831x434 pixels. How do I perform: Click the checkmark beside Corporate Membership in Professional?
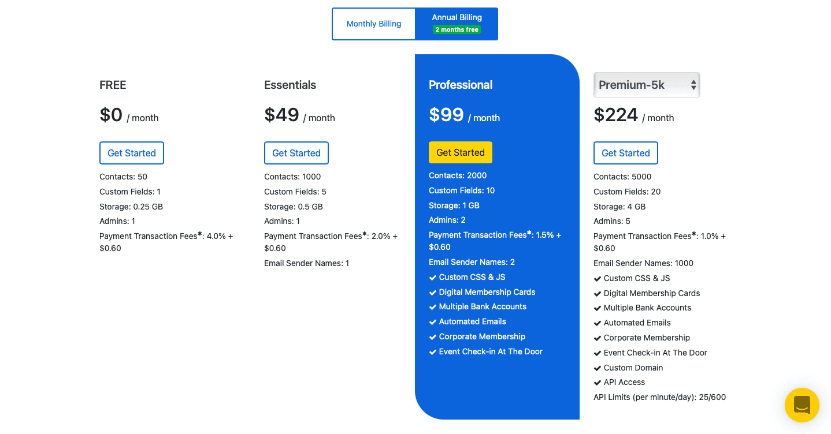(x=432, y=336)
